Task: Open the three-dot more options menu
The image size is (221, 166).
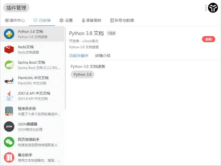Action: (206, 8)
